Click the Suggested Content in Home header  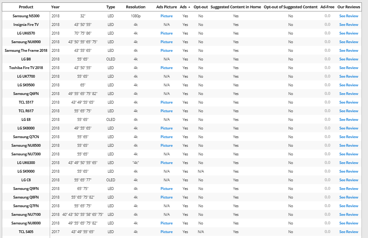pos(236,7)
